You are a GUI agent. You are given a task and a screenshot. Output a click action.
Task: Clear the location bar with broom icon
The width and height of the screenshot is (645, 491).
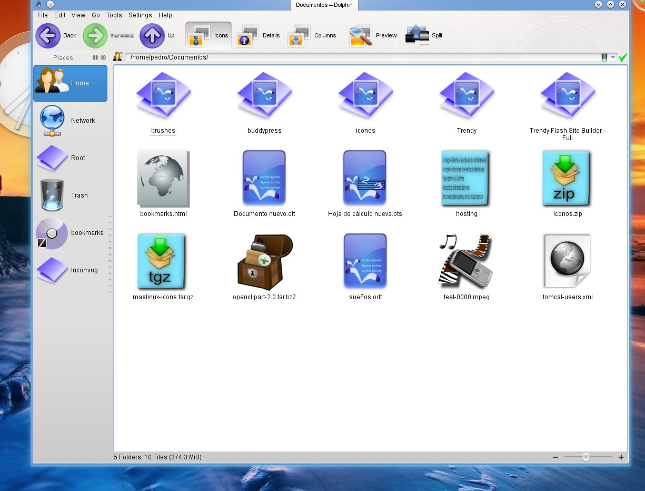point(604,57)
